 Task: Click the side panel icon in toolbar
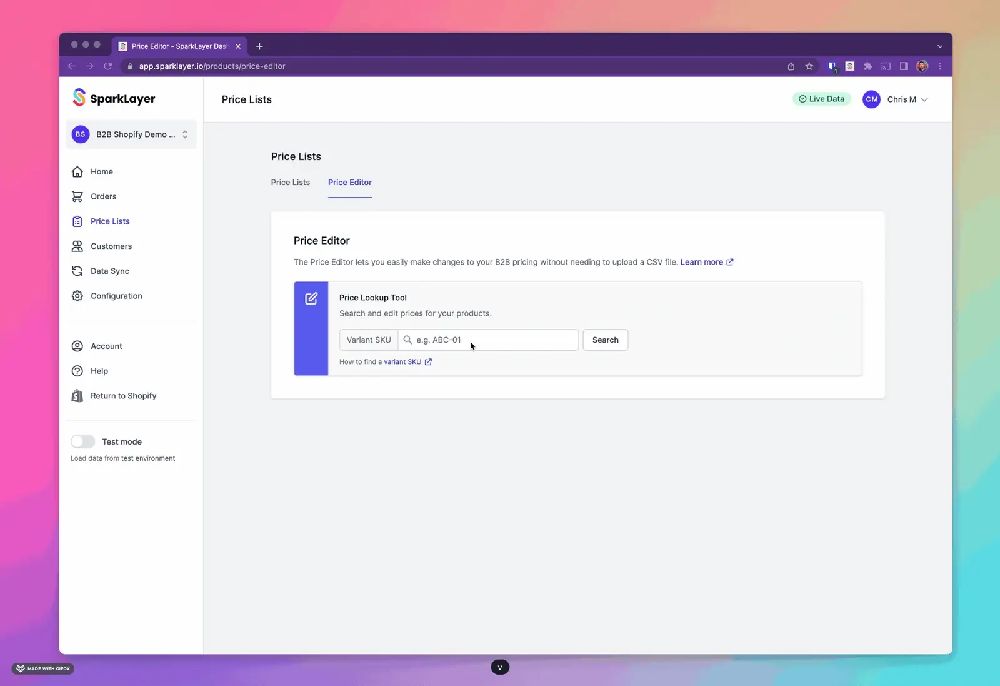click(x=904, y=66)
